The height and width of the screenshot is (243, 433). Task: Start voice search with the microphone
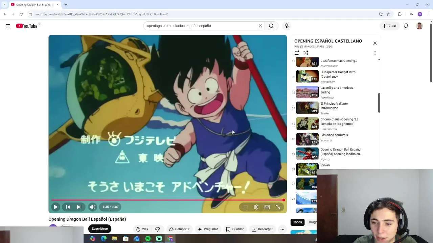click(287, 26)
